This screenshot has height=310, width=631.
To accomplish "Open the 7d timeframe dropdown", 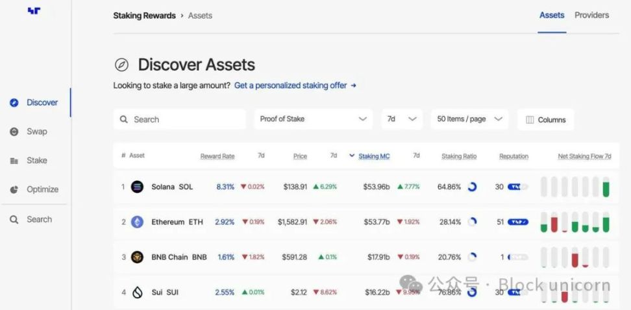I will [402, 119].
